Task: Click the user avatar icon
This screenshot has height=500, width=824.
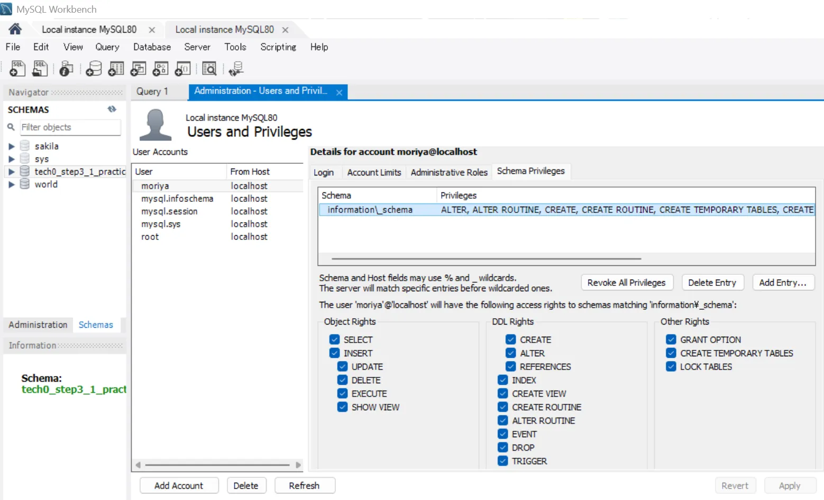Action: point(155,125)
